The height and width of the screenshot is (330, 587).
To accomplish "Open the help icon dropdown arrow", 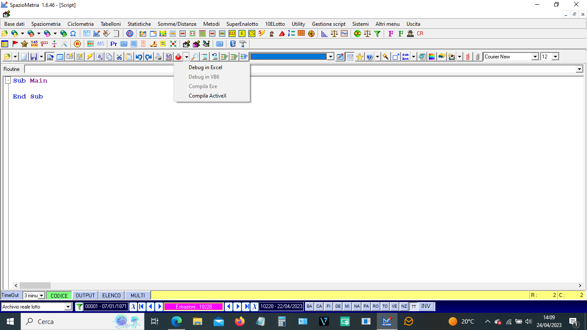I will pyautogui.click(x=377, y=57).
